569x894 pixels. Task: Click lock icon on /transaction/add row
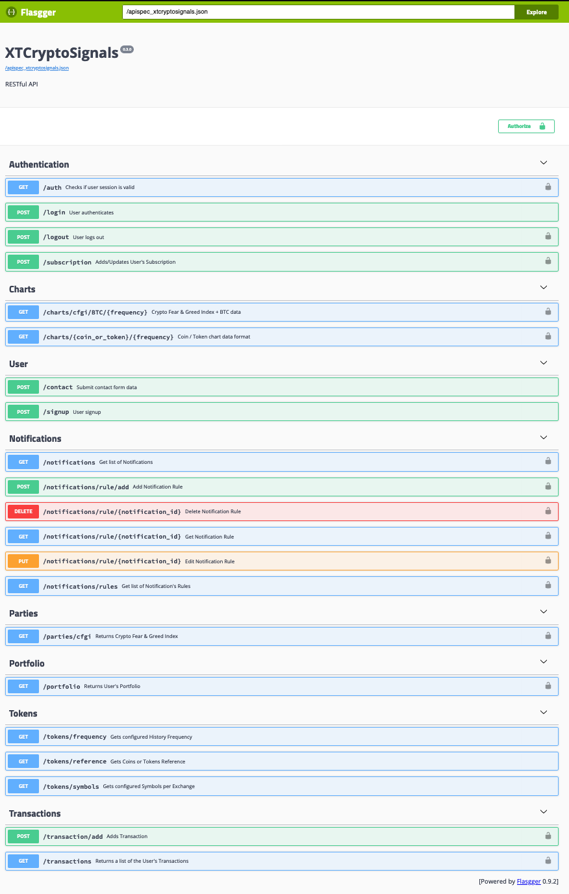click(548, 836)
